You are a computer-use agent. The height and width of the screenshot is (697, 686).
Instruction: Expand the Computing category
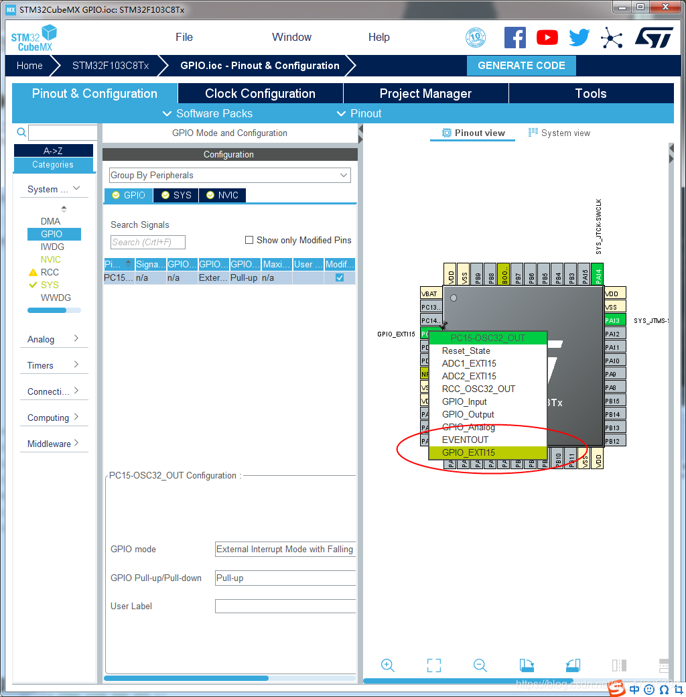click(54, 418)
